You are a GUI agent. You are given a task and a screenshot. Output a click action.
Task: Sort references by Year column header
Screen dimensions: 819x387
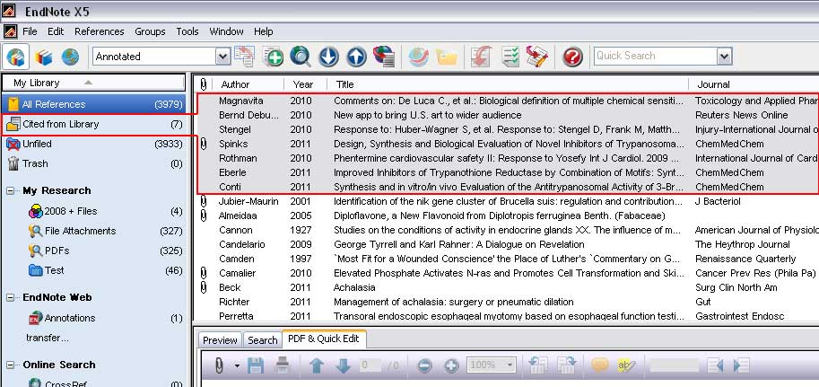click(305, 84)
